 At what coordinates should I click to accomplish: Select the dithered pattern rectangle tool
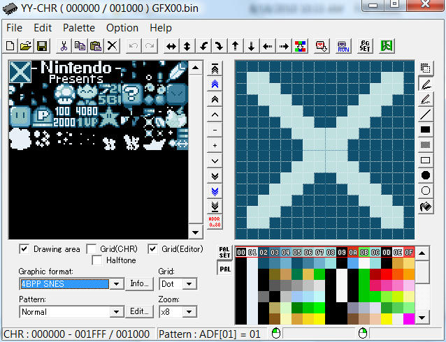[x=426, y=145]
